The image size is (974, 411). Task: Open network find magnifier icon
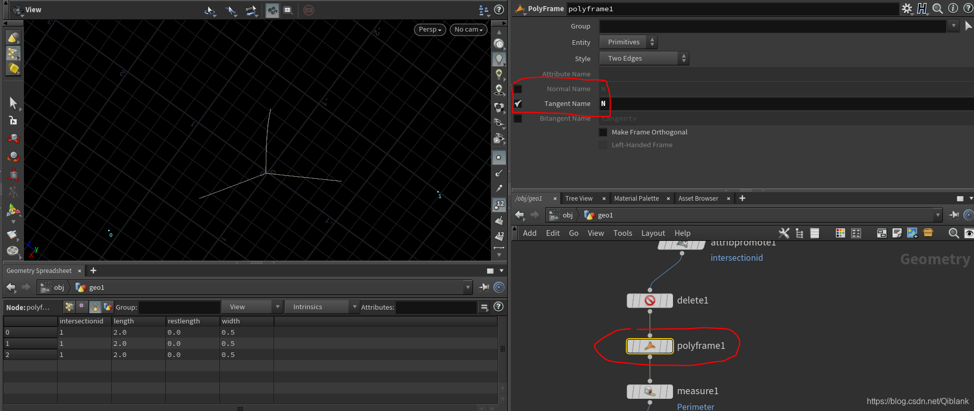pos(953,233)
